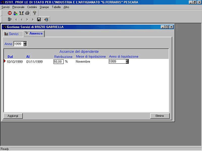Select the Assenze tab
Image resolution: width=202 pixels, height=151 pixels.
click(x=34, y=34)
